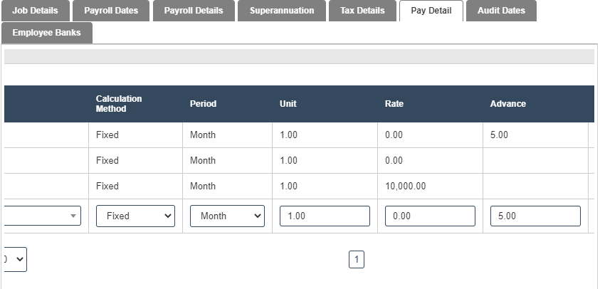
Task: Click the Rate column header
Action: 394,104
